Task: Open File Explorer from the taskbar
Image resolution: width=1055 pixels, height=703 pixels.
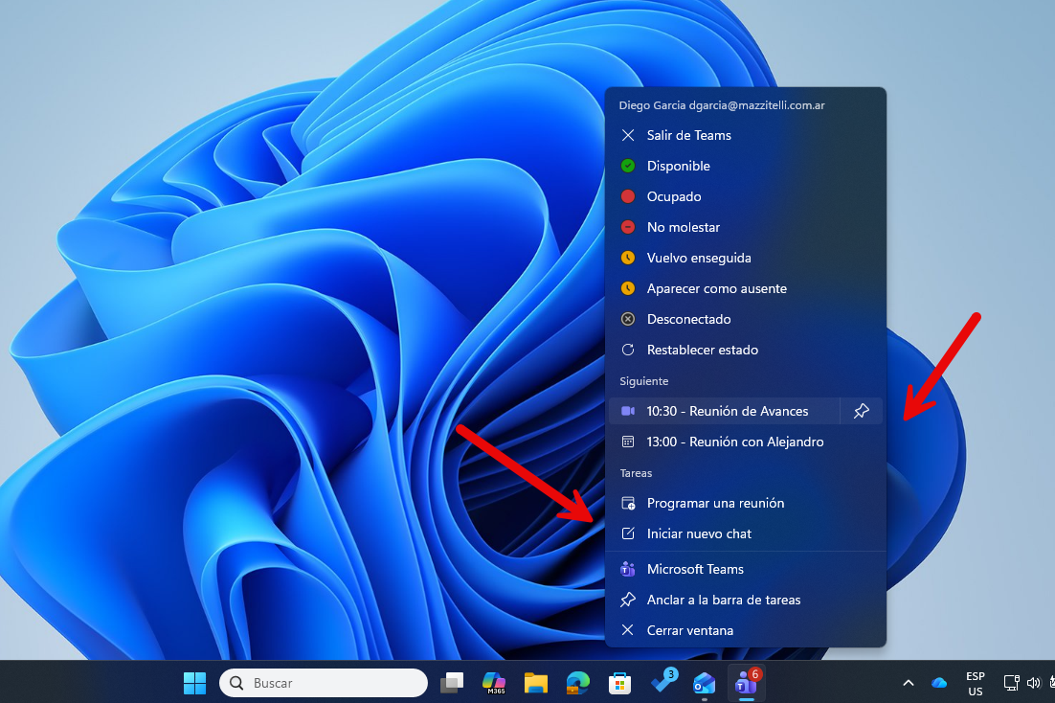Action: pyautogui.click(x=535, y=683)
